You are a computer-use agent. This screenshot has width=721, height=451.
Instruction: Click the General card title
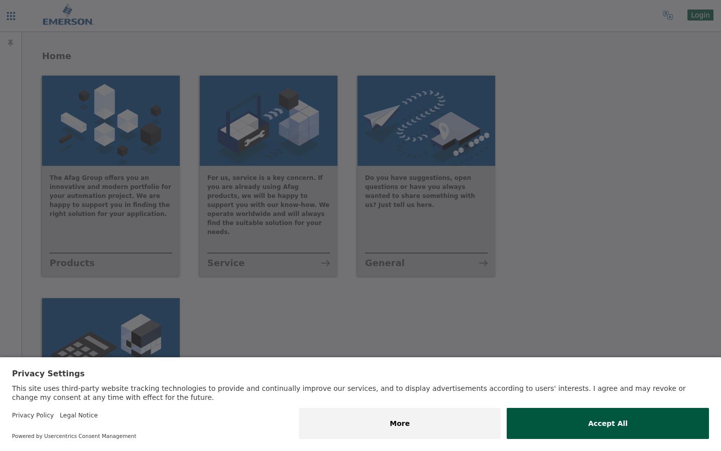385,263
